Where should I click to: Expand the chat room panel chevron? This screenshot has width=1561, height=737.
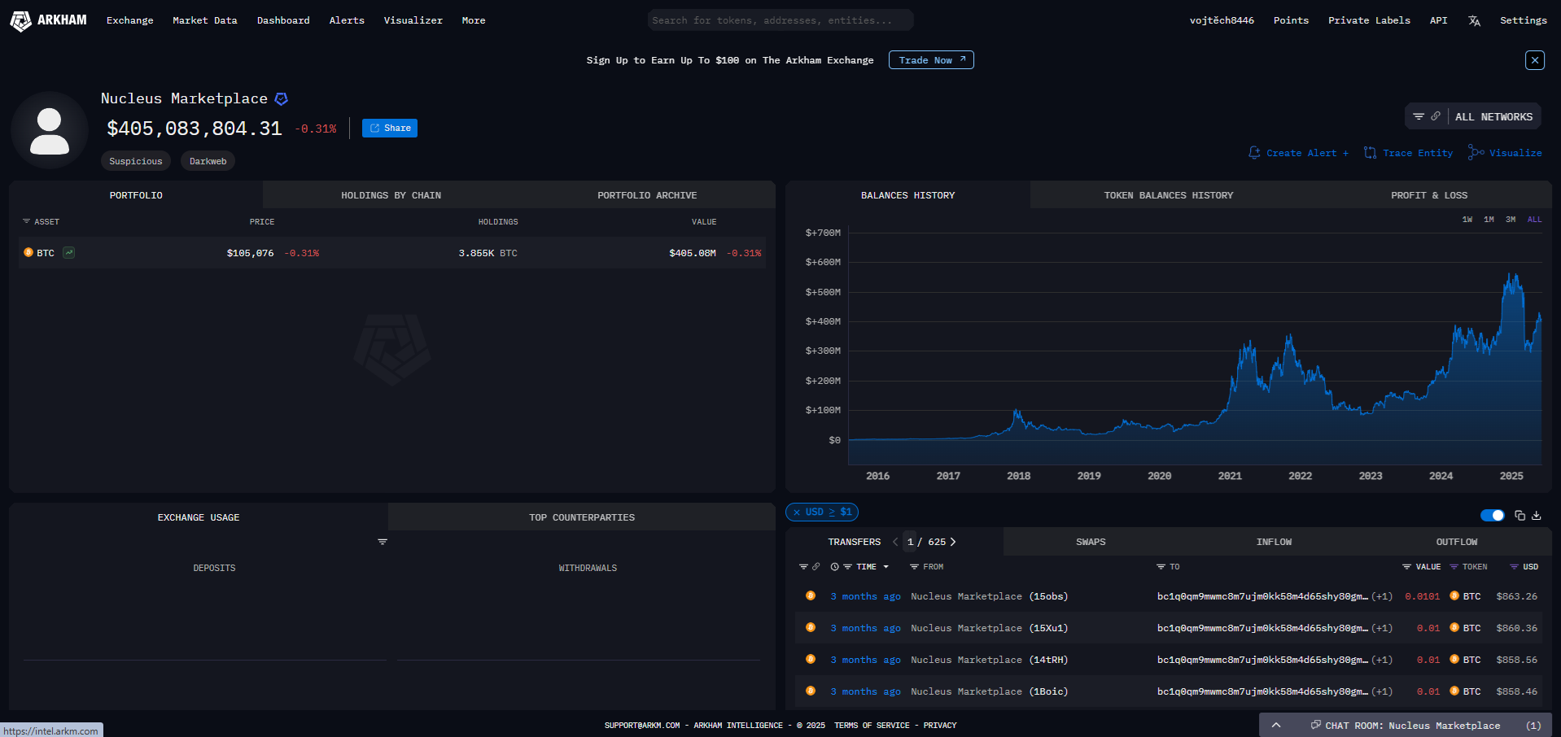point(1276,726)
